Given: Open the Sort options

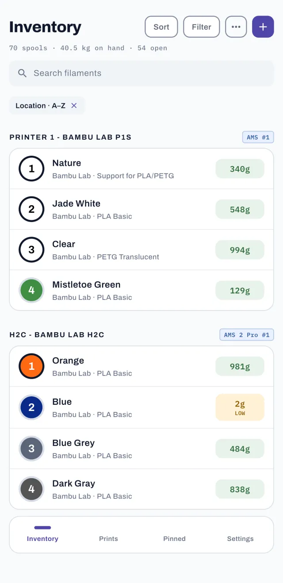Looking at the screenshot, I should tap(161, 27).
